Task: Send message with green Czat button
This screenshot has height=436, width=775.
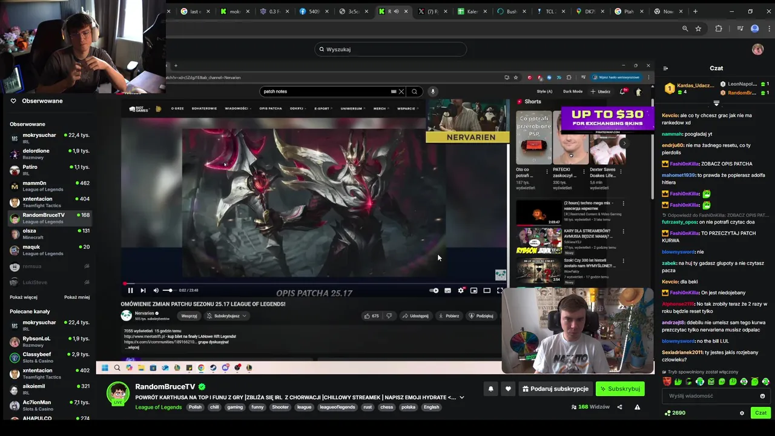Action: [760, 413]
